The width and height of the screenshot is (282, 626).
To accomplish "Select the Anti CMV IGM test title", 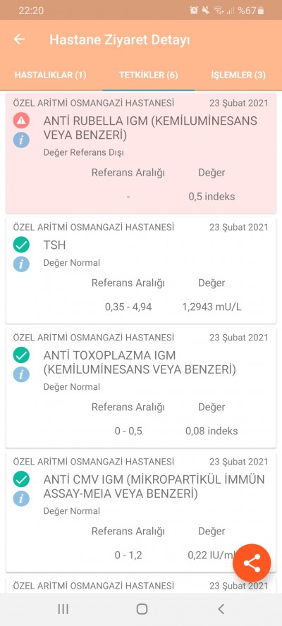I will (154, 486).
